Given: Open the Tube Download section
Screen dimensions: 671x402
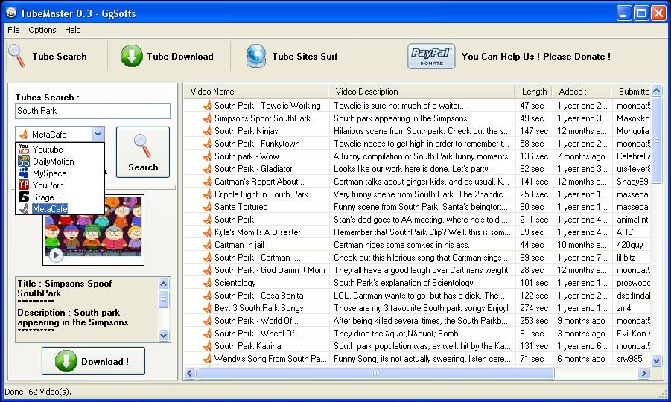Looking at the screenshot, I should click(x=167, y=57).
